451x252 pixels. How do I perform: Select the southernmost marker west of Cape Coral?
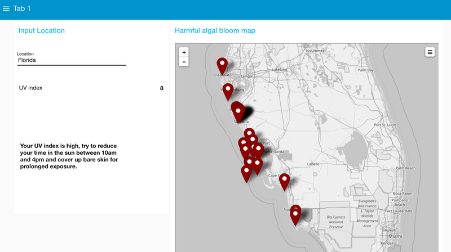coord(246,172)
